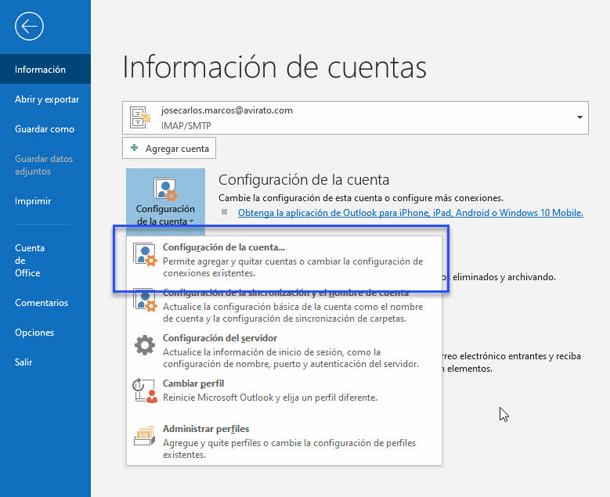Open the Información tab in sidebar
Image resolution: width=610 pixels, height=497 pixels.
tap(45, 69)
